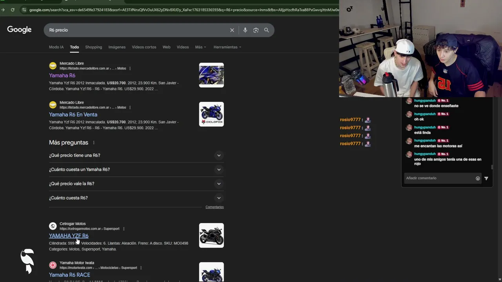Screen dimensions: 502x282
Task: Open site info icon in address bar
Action: coord(24,10)
